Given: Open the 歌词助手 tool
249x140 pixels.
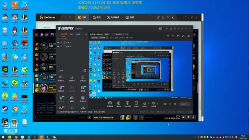Looking at the screenshot, I should [x=83, y=99].
